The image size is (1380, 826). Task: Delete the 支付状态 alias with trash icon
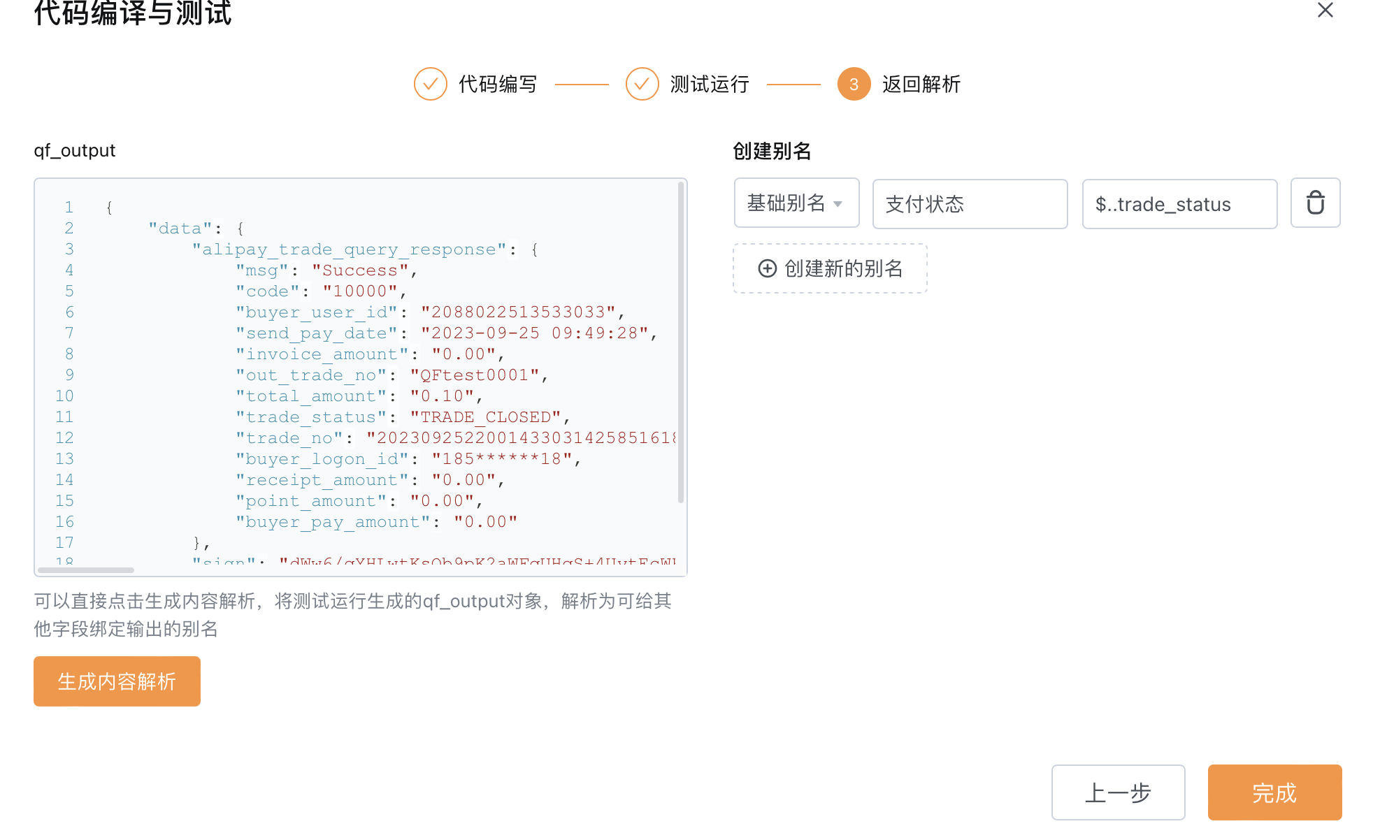click(1315, 203)
